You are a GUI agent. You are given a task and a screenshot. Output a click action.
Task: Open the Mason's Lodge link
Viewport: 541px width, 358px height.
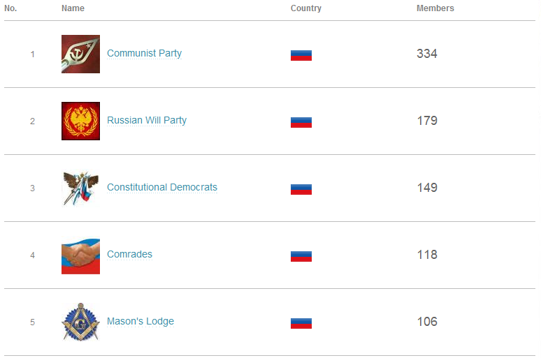140,321
